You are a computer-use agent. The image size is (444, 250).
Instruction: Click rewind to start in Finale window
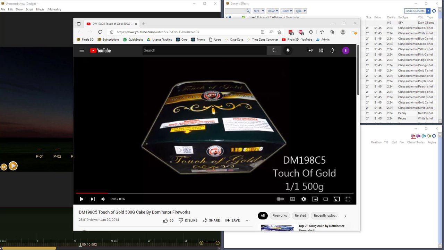4,167
